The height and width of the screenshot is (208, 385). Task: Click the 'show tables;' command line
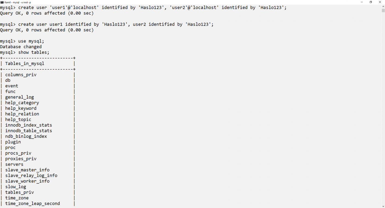click(25, 52)
